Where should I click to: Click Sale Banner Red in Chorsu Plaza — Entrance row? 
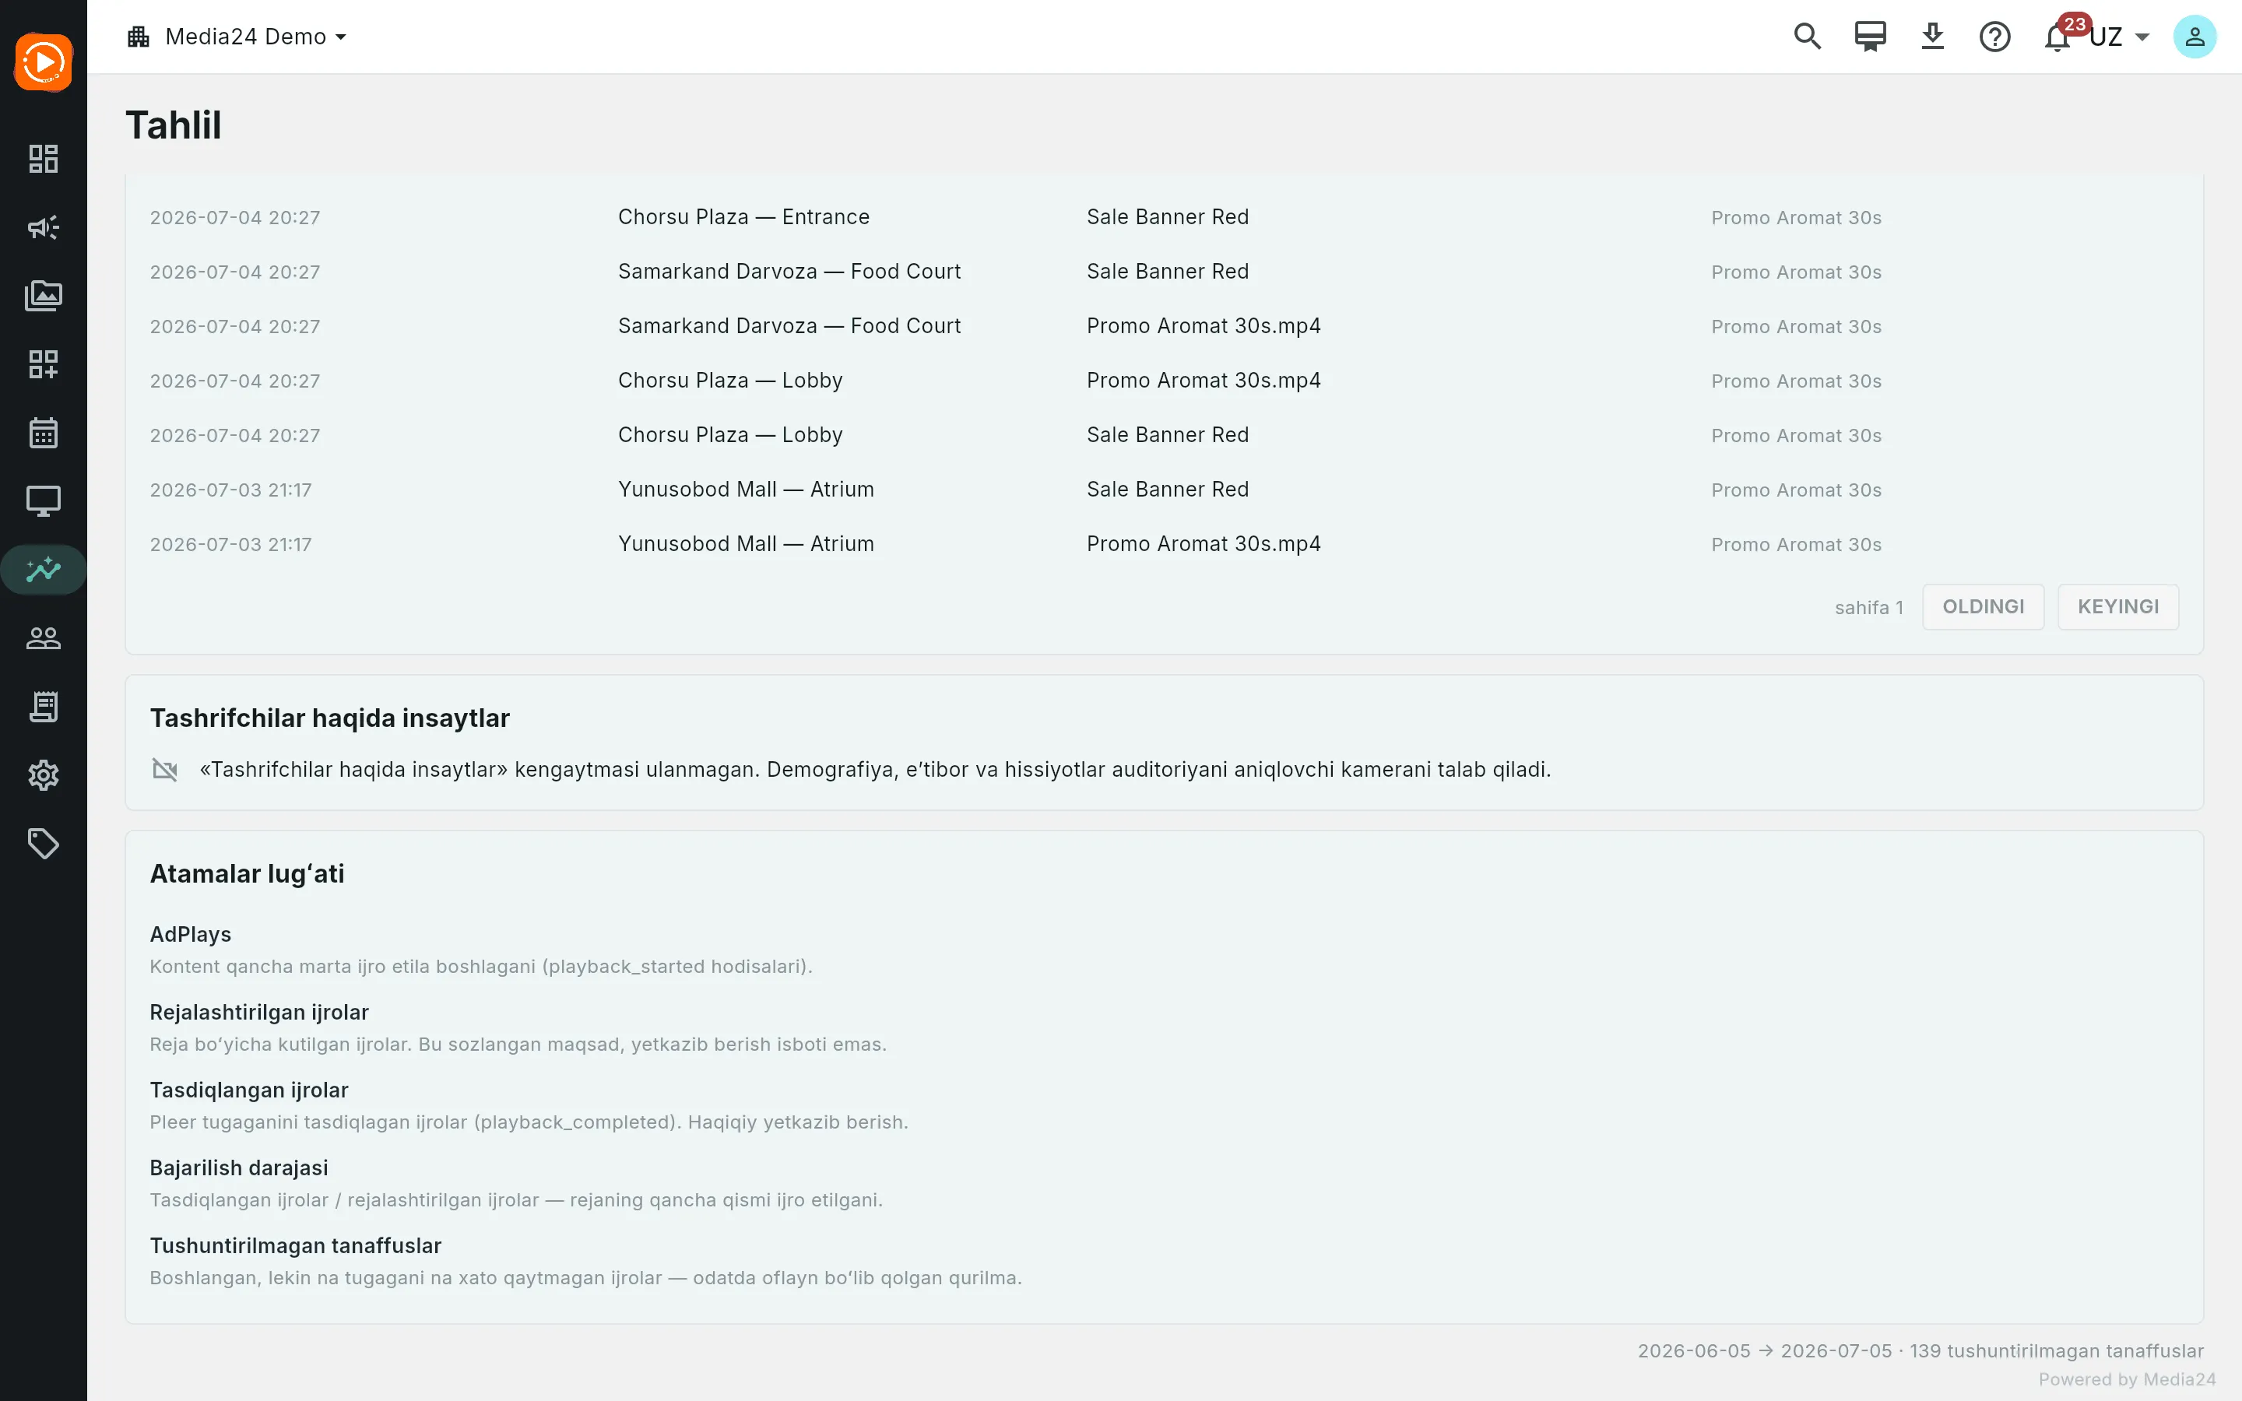[1168, 217]
